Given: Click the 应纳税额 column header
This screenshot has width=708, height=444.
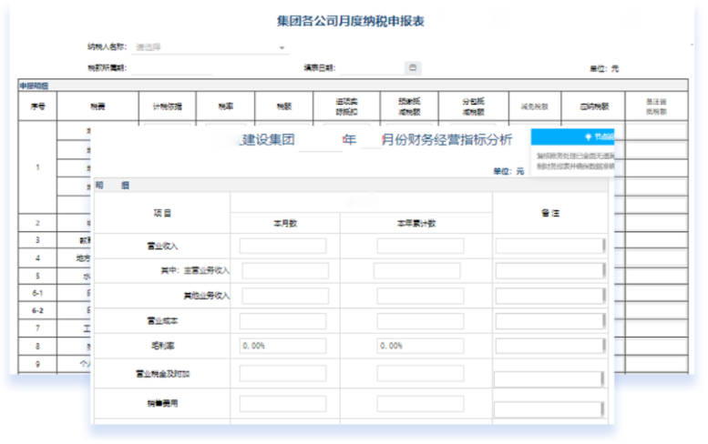Looking at the screenshot, I should coord(592,106).
